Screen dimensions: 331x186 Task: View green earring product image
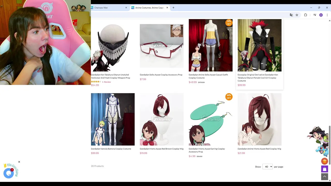tap(210, 119)
